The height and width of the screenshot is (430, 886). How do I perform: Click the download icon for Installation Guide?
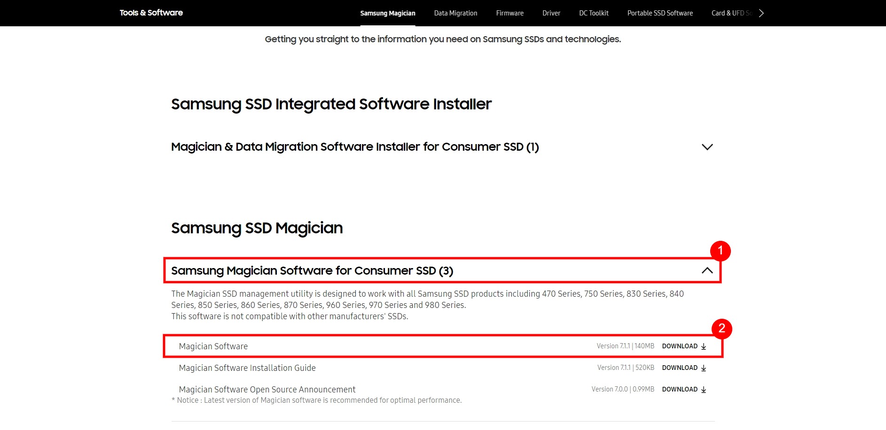tap(703, 368)
